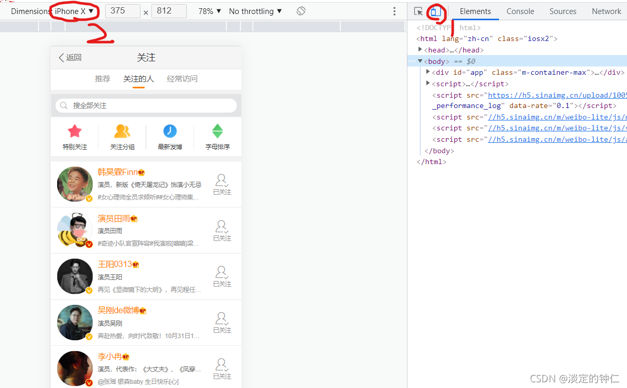Select the 推荐 tab
The height and width of the screenshot is (388, 627).
(x=103, y=79)
